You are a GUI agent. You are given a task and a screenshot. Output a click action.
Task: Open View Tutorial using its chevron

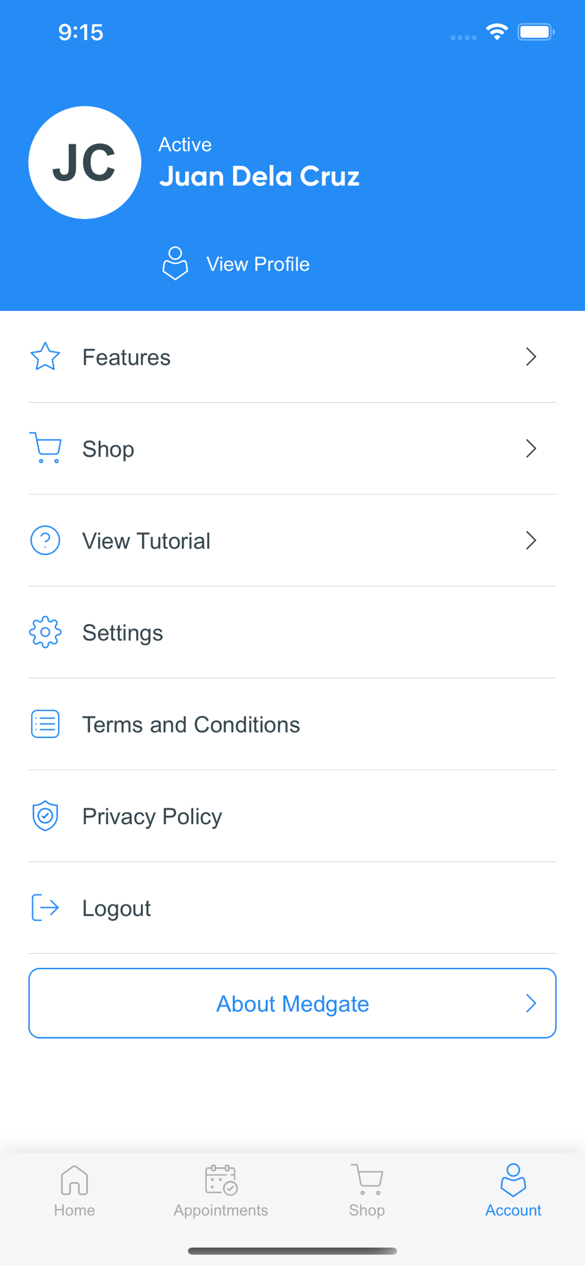(531, 541)
